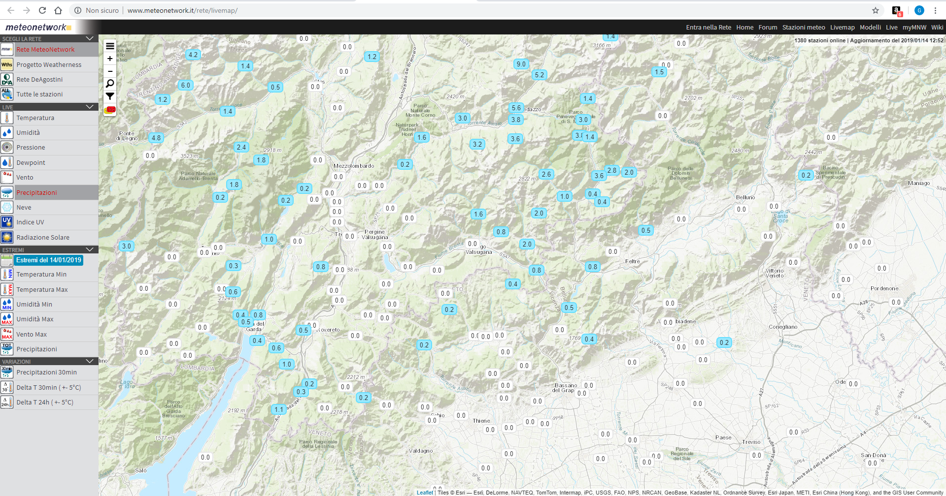
Task: Click the Temperatura thermometer icon
Action: (x=7, y=118)
